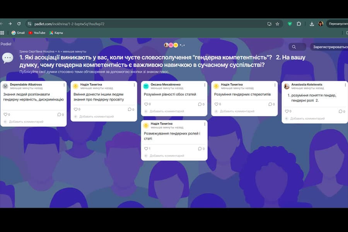Open site information icon beside the URL

29,24
